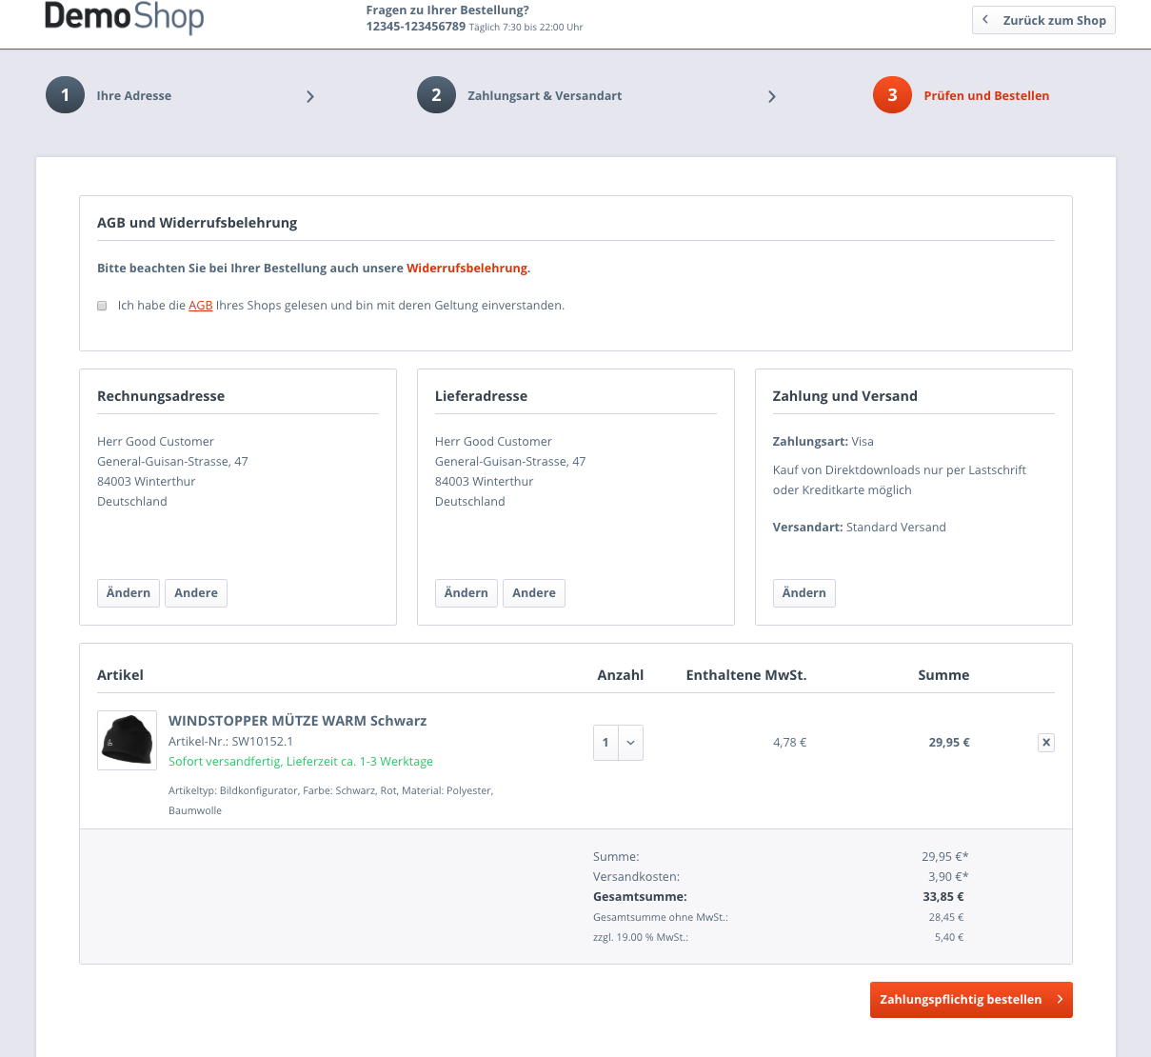Screen dimensions: 1151x1057
Task: Open the AGB link
Action: [x=200, y=306]
